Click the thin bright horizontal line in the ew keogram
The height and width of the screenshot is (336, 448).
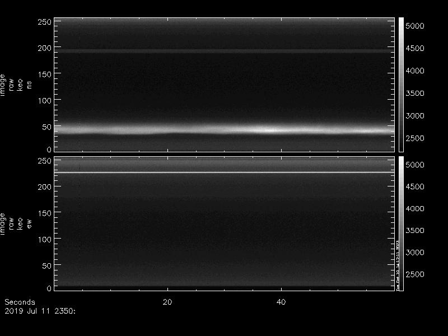225,172
